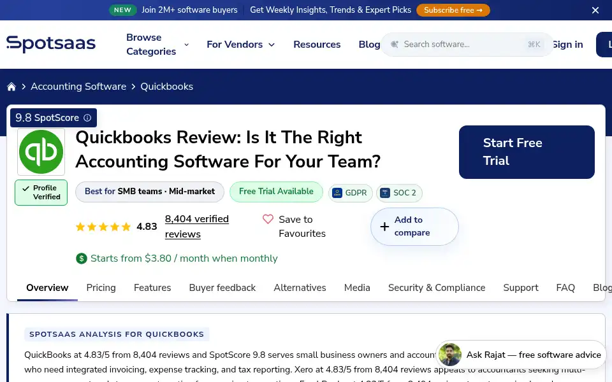Click the 9.8 SpotScore badge
This screenshot has width=612, height=382.
54,118
